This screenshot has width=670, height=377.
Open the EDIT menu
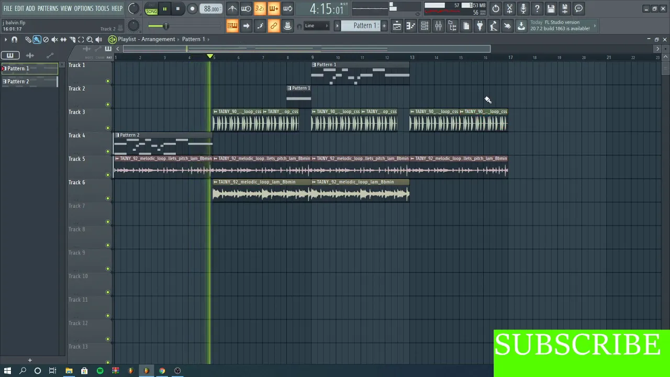tap(19, 8)
